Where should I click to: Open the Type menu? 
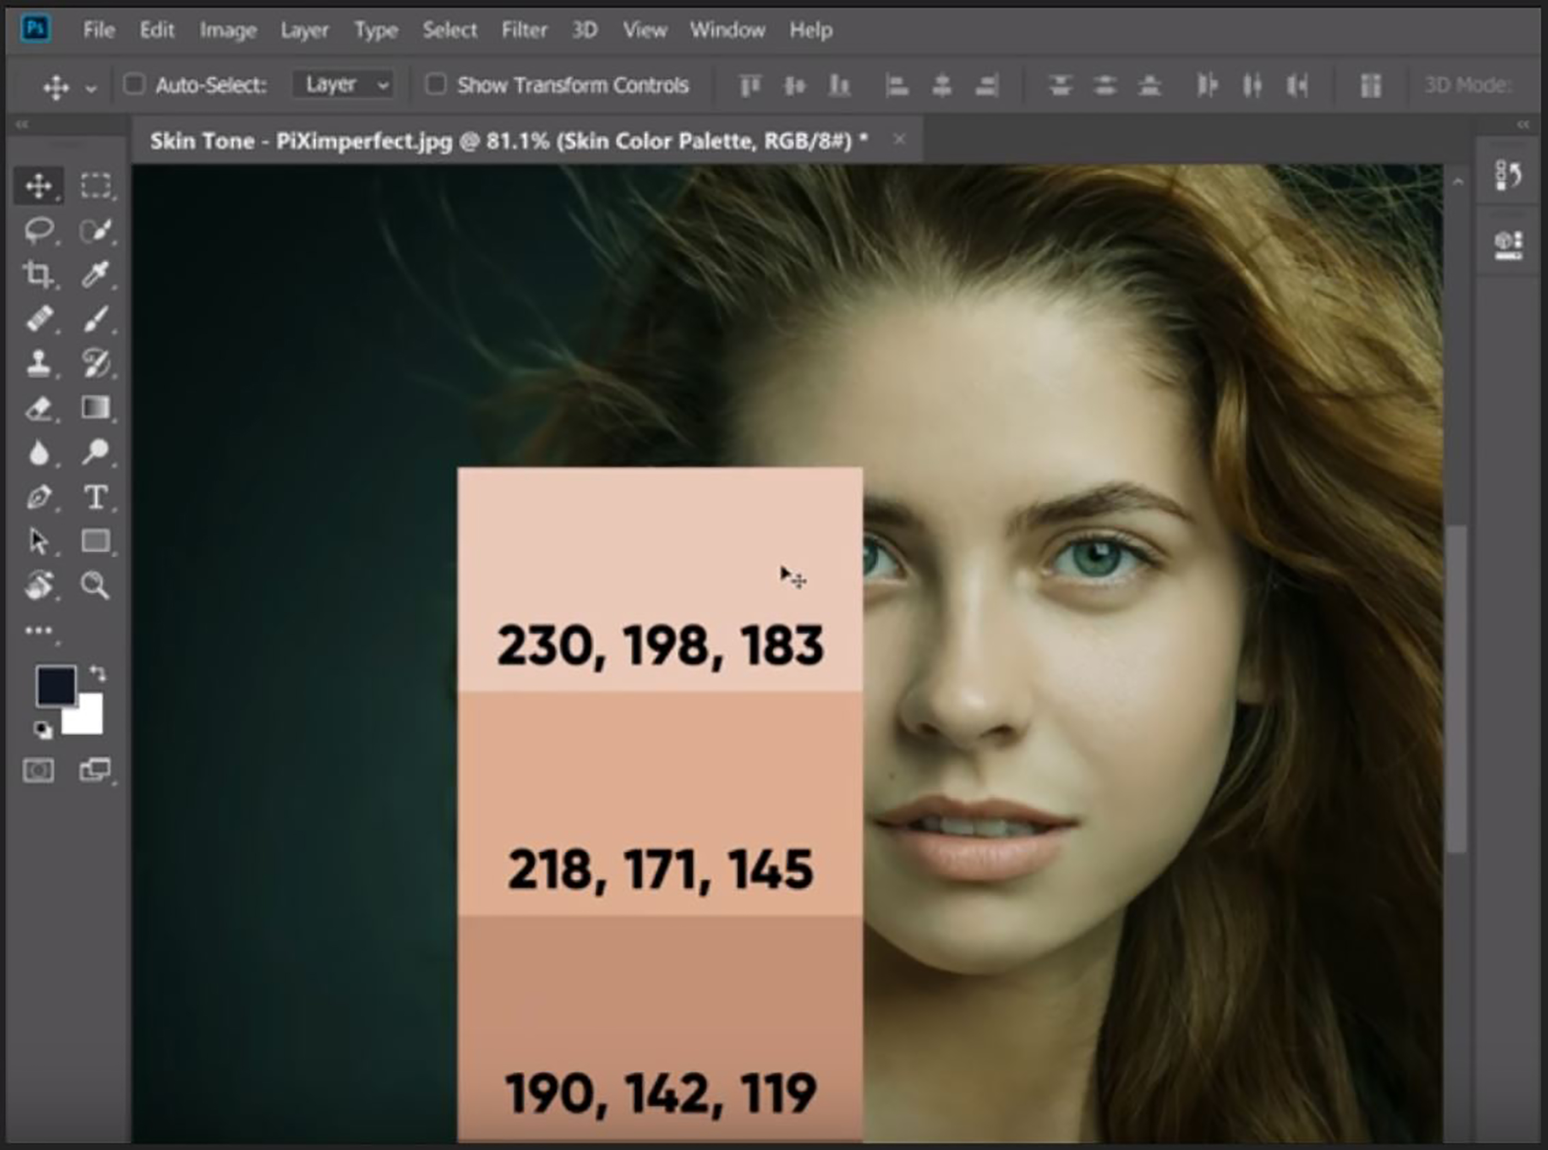pos(376,30)
